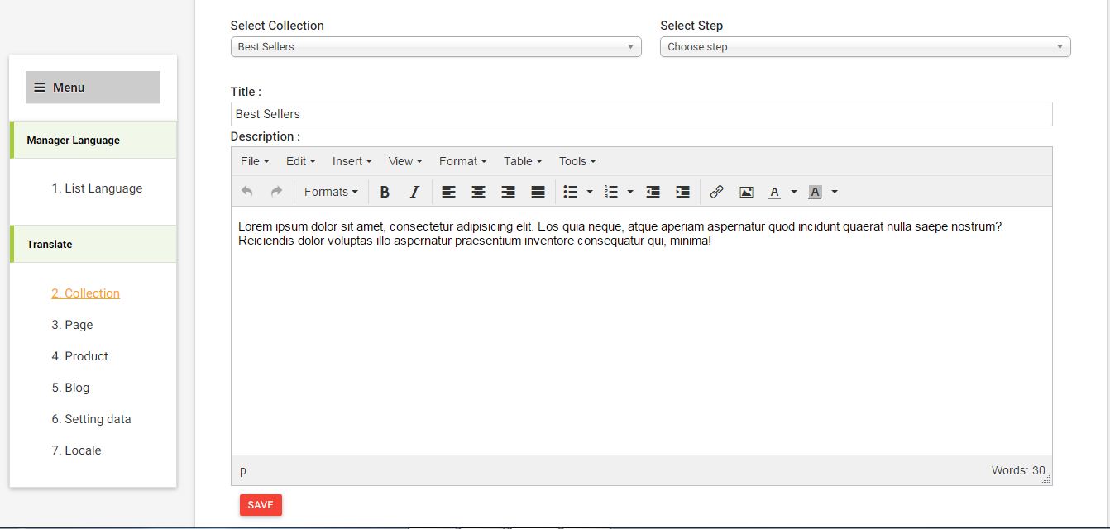Click the Bold formatting icon
The width and height of the screenshot is (1110, 529).
385,192
